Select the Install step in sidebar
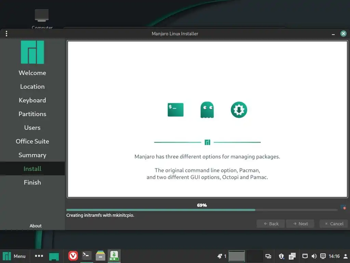Screen dimensions: 350x263 click(x=32, y=168)
